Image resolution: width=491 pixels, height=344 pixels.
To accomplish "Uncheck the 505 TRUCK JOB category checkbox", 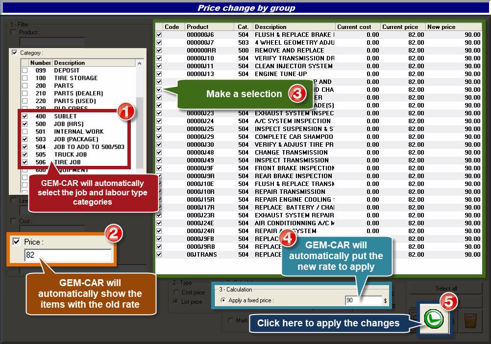I will 25,154.
